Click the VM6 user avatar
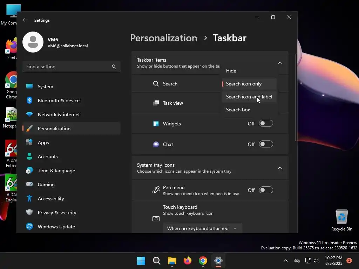Image resolution: width=359 pixels, height=269 pixels. pos(33,42)
